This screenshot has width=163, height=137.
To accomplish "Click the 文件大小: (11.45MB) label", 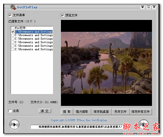I will pyautogui.click(x=44, y=102).
